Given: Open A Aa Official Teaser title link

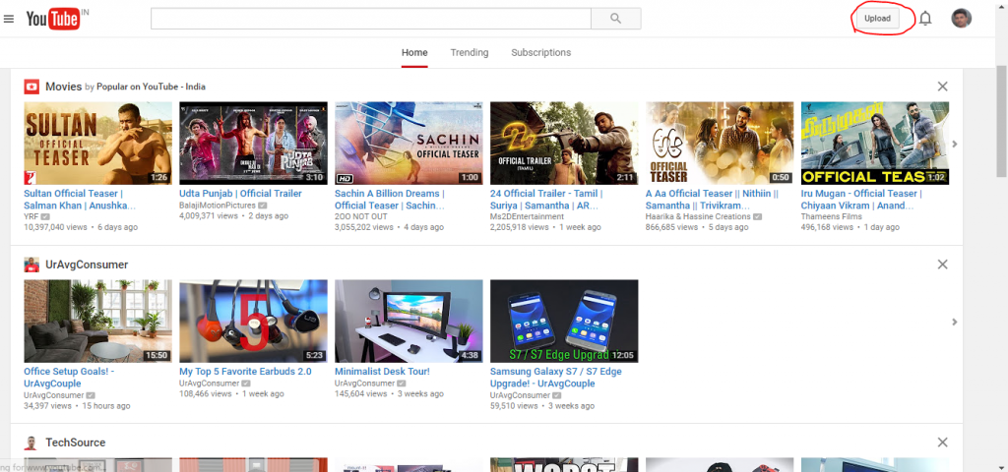Looking at the screenshot, I should pos(713,200).
